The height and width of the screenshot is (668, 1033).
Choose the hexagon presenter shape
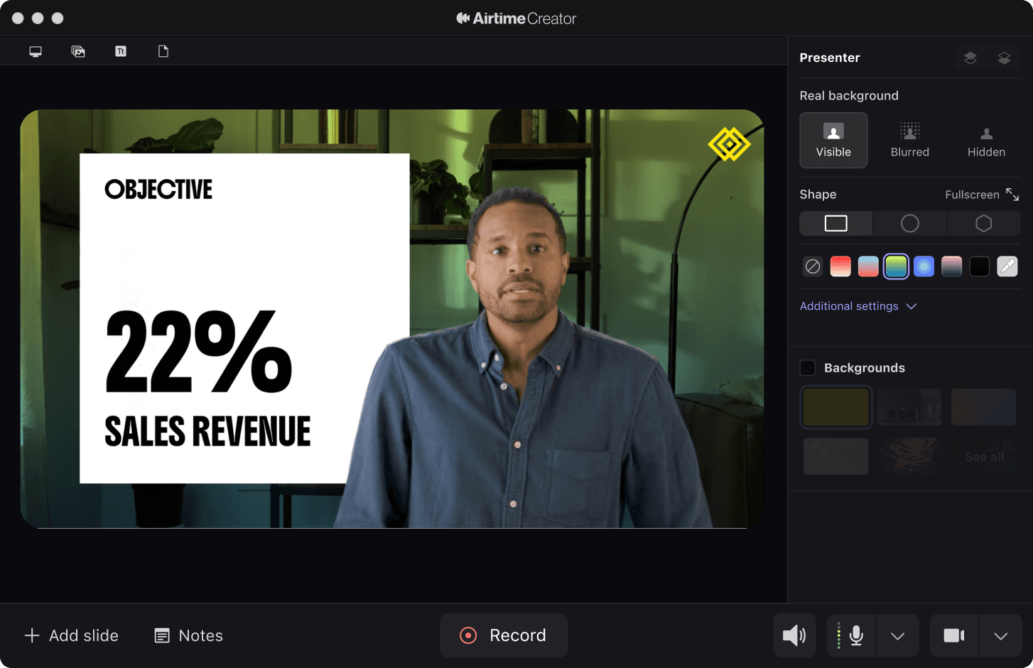(983, 224)
